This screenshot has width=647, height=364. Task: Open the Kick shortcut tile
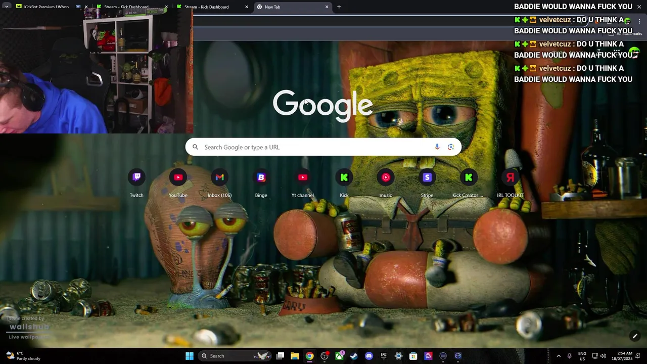point(344,183)
